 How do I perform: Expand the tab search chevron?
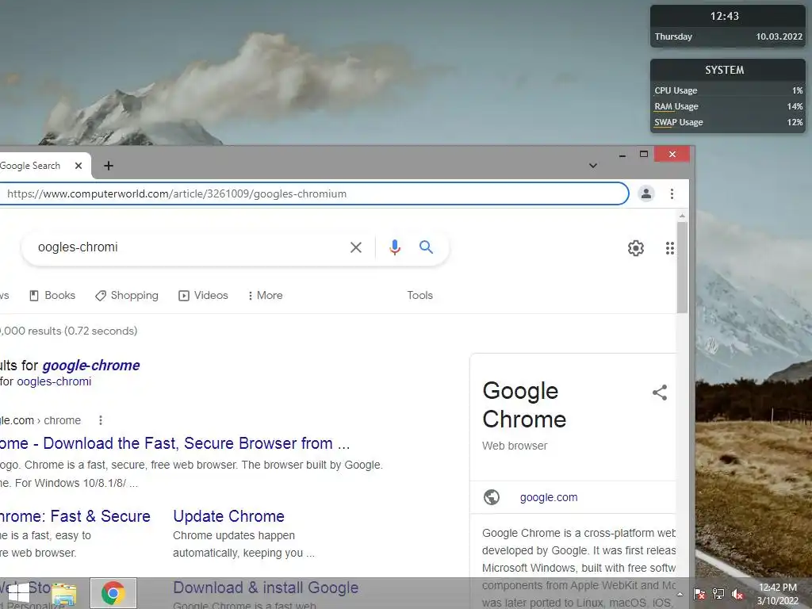593,166
